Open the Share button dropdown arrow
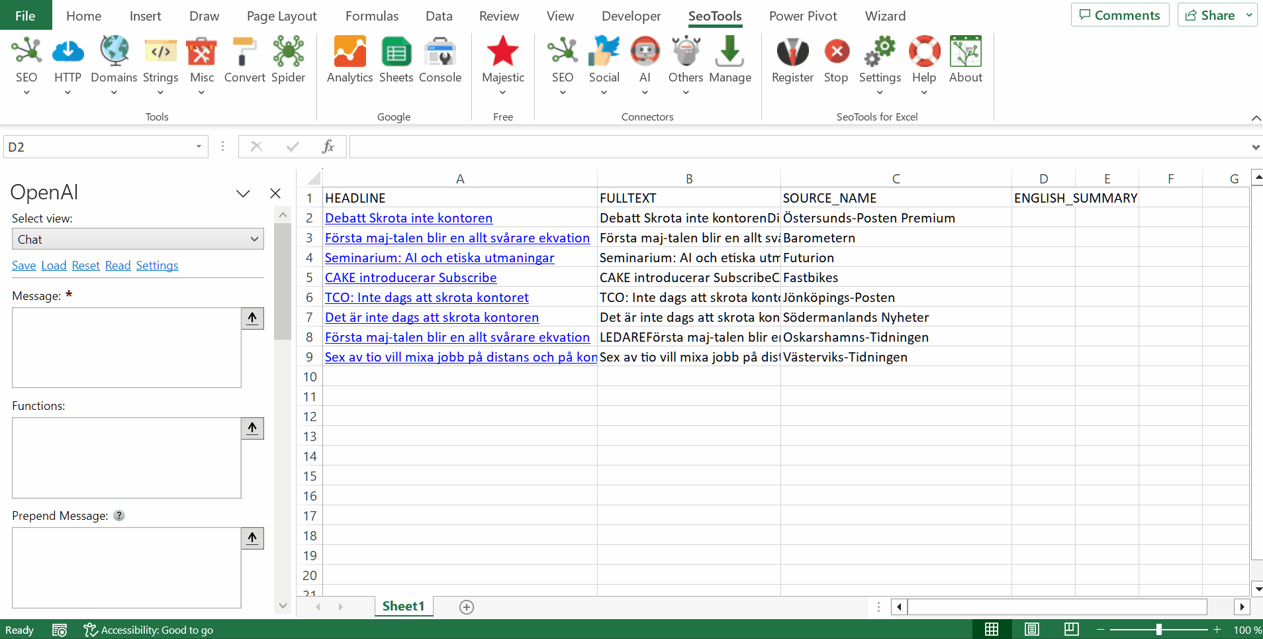The height and width of the screenshot is (639, 1263). pos(1250,15)
